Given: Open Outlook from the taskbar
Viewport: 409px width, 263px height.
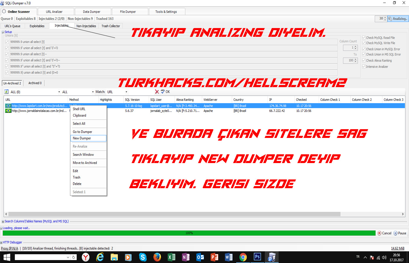Looking at the screenshot, I should point(200,257).
